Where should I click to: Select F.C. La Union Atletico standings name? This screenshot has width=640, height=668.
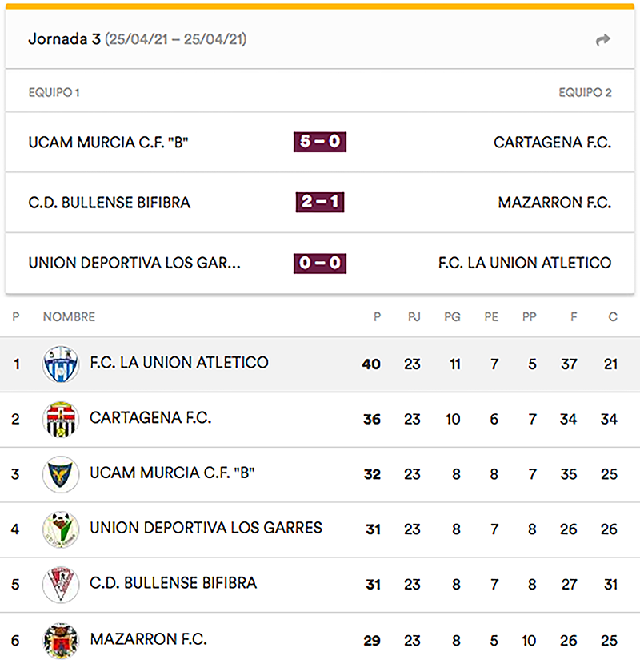[179, 363]
